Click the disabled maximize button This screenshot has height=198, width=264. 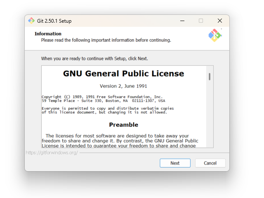pos(201,21)
